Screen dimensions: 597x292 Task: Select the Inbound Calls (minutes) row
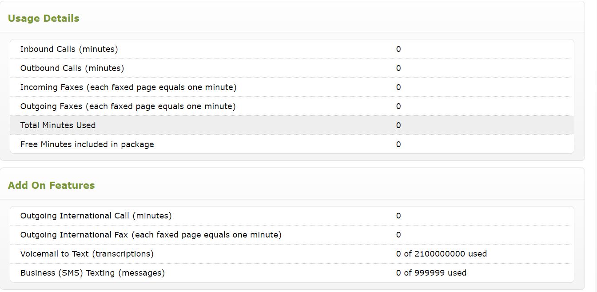click(x=292, y=49)
